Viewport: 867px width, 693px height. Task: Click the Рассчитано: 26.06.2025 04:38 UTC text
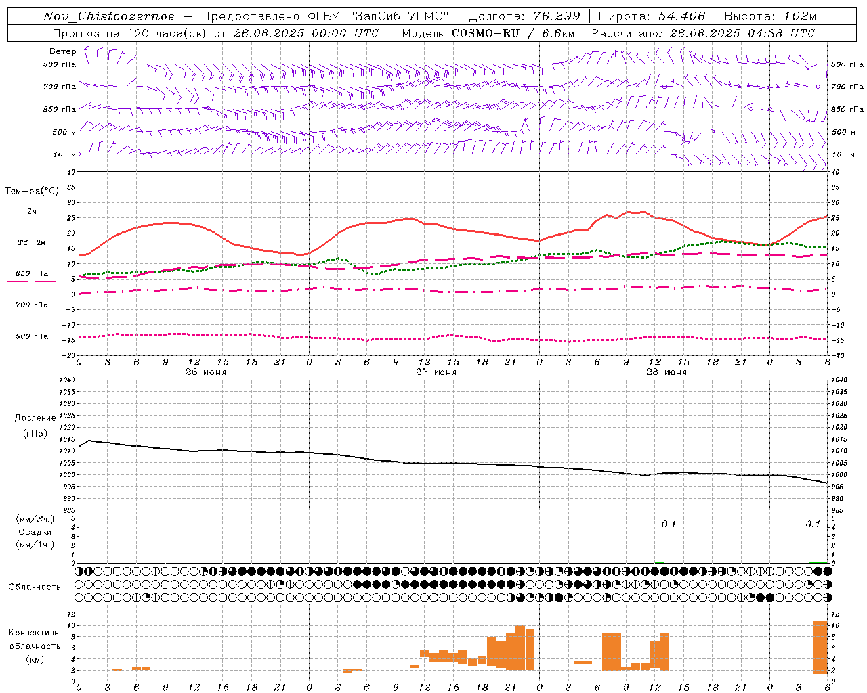pos(703,33)
